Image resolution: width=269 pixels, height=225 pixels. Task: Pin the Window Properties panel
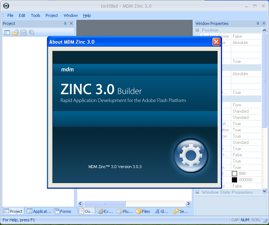point(258,23)
